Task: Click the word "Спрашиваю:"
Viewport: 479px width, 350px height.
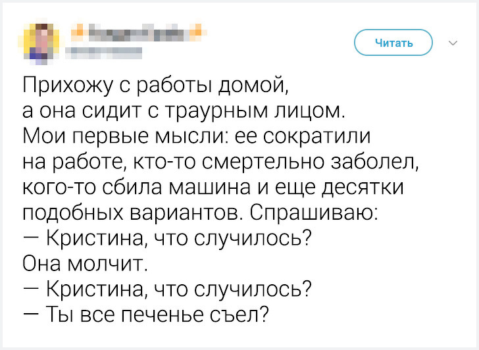Action: [314, 213]
